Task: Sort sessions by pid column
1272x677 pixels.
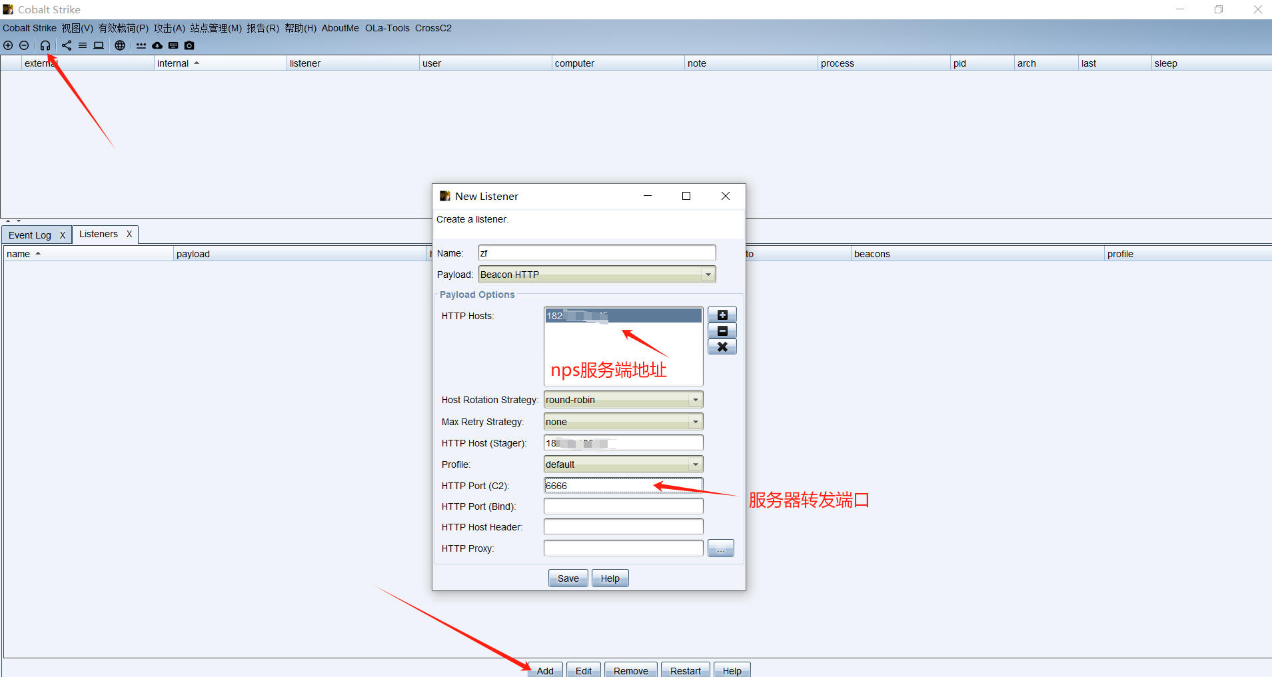Action: click(982, 63)
